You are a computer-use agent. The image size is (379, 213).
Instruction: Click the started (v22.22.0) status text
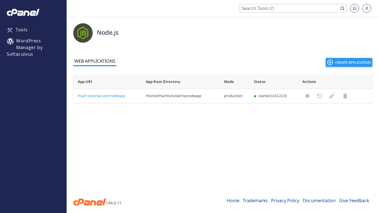(x=272, y=96)
